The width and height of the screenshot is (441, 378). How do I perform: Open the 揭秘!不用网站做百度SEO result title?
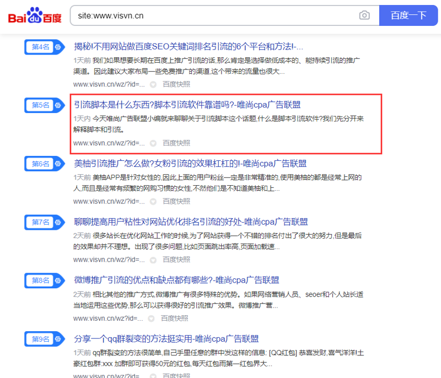click(x=189, y=46)
